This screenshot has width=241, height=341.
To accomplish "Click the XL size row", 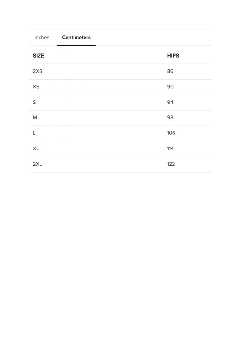I will tap(121, 149).
